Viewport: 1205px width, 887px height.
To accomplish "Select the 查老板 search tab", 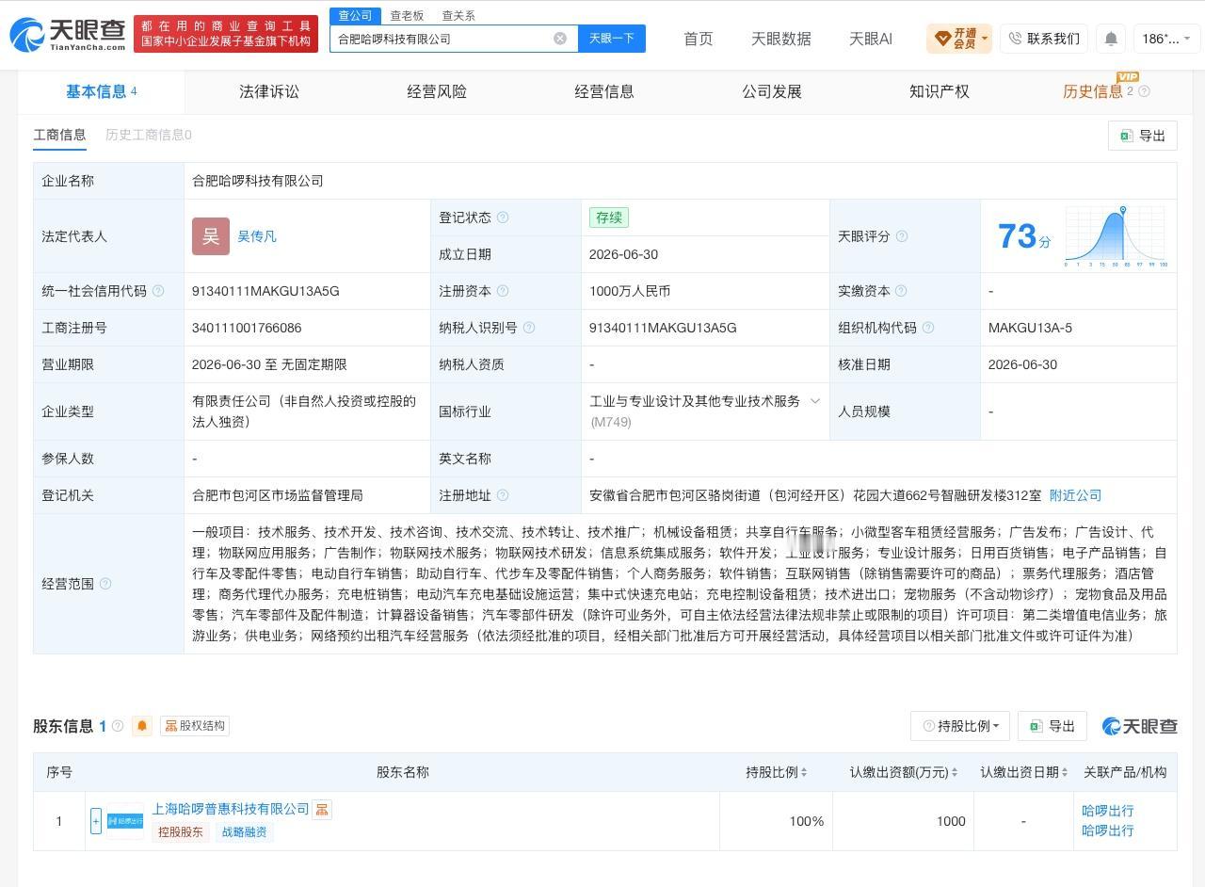I will tap(407, 16).
